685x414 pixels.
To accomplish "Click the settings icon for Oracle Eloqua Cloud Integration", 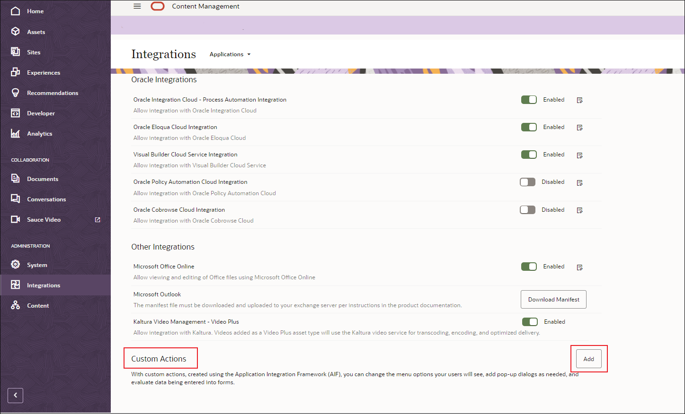I will point(579,127).
